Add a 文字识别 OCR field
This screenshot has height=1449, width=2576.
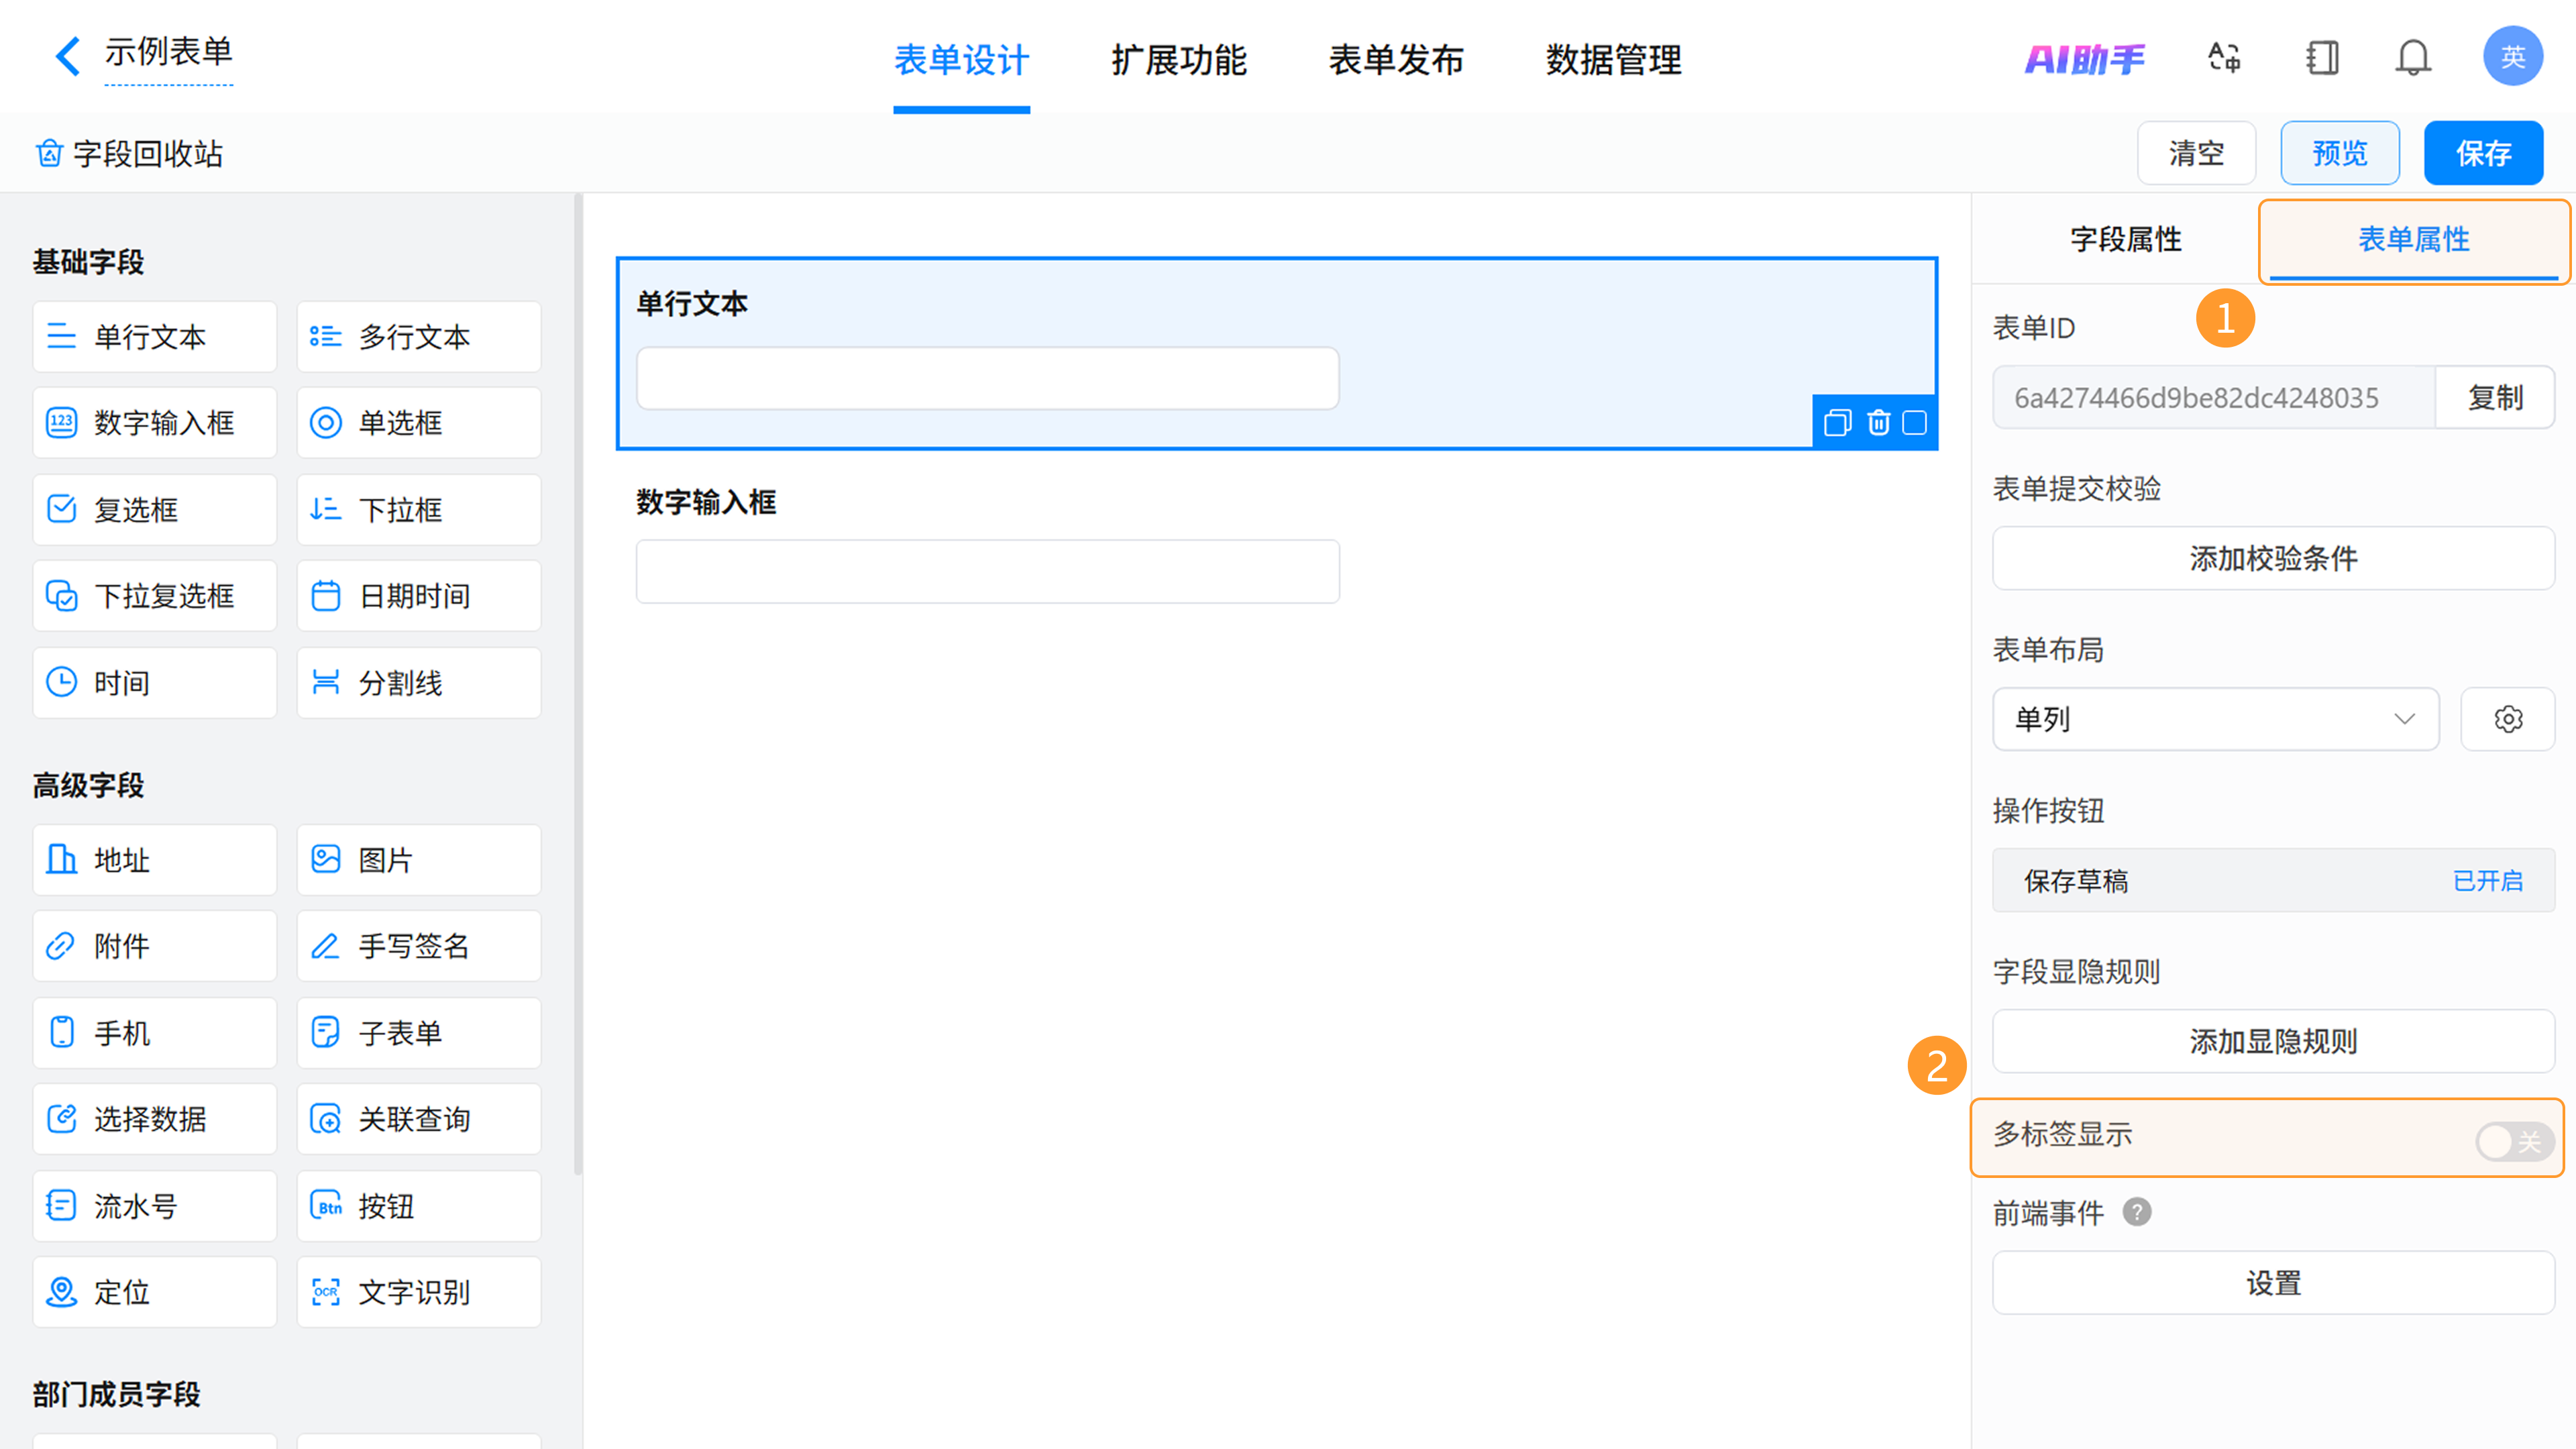pos(419,1292)
